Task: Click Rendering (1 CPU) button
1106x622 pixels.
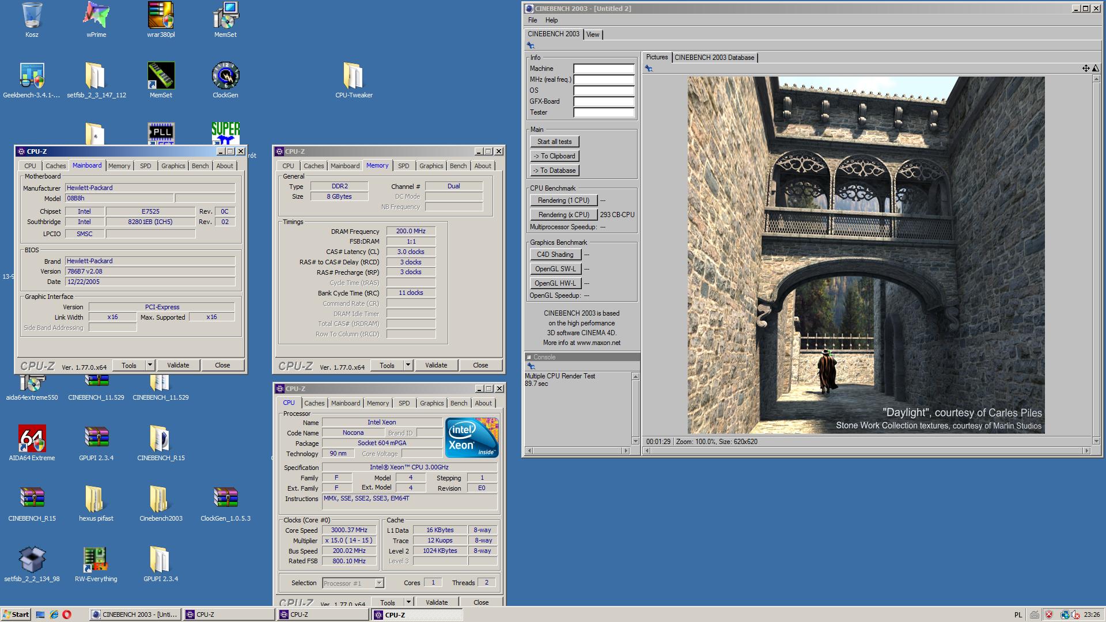Action: (564, 200)
